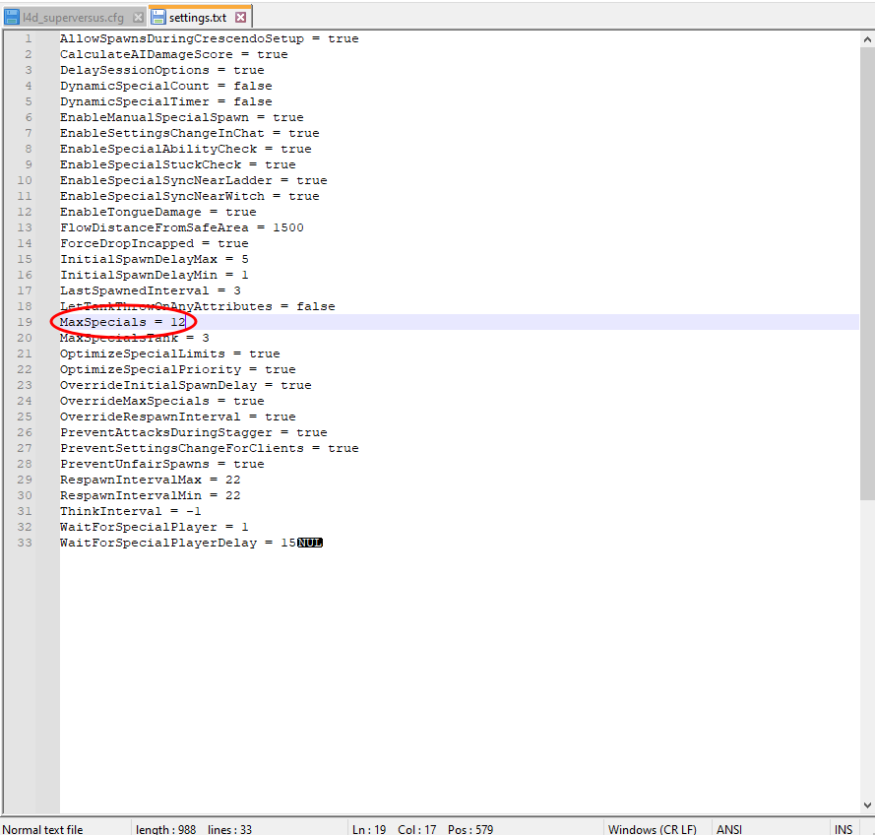Click the length and lines status field
The height and width of the screenshot is (835, 875).
tap(194, 829)
